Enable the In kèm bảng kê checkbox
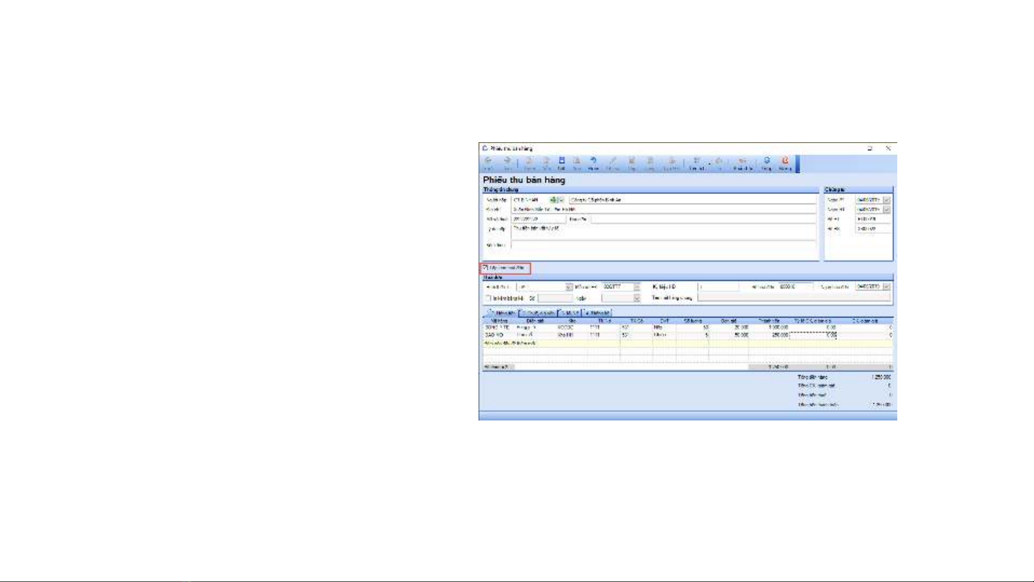The image size is (1034, 582). click(489, 298)
